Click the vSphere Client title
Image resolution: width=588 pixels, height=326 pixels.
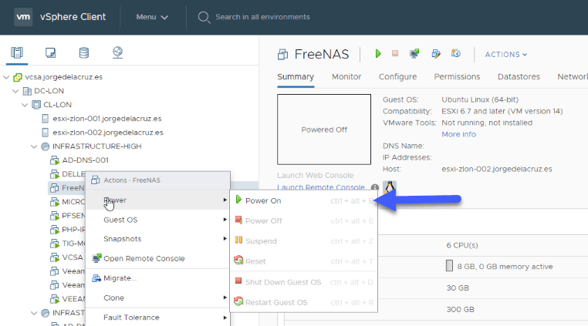pos(73,17)
